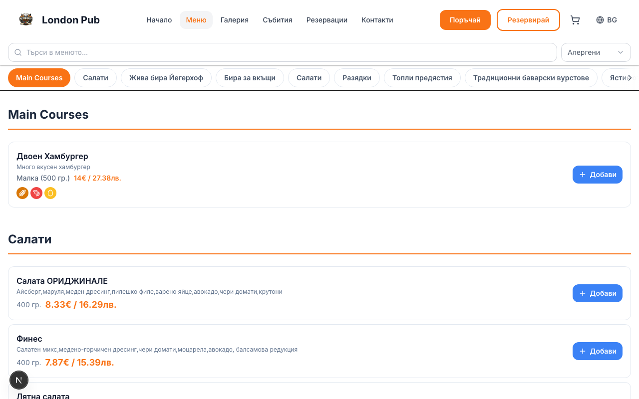Click the yellow egg allergen icon
Screen dimensions: 639x399
50,193
